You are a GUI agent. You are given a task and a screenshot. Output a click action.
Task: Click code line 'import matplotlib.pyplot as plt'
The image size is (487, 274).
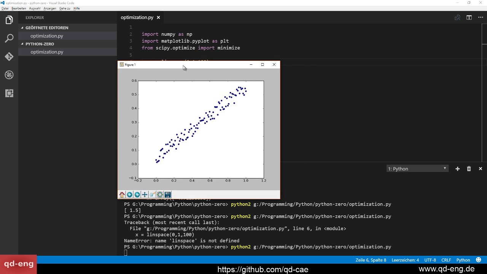coord(185,41)
